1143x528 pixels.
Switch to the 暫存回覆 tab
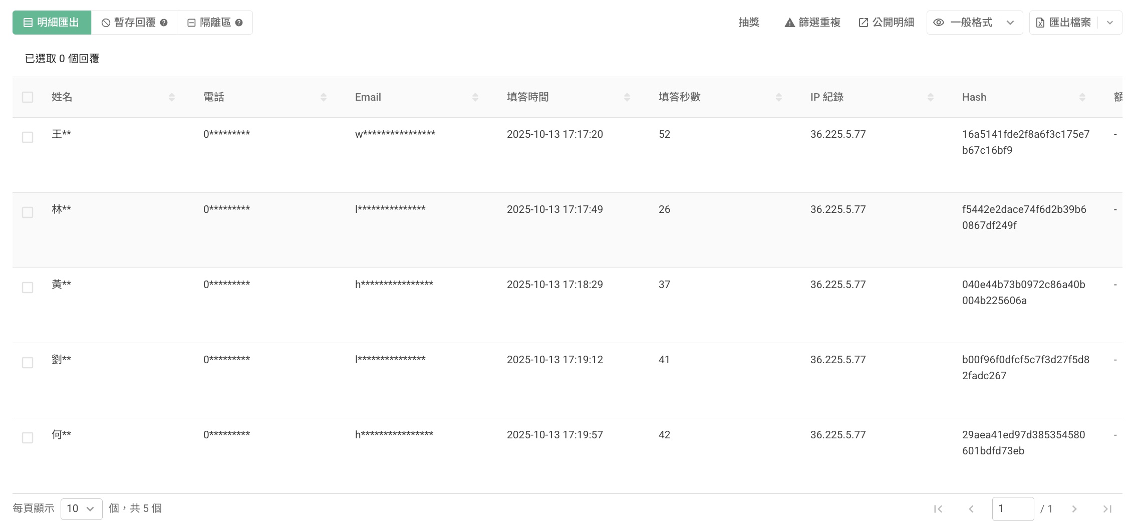tap(129, 23)
